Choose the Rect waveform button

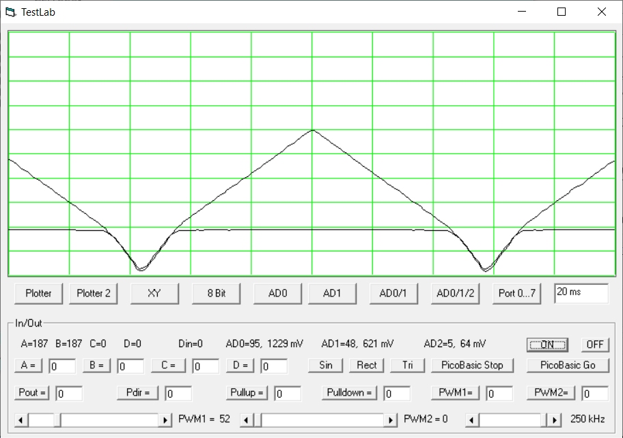(x=367, y=365)
